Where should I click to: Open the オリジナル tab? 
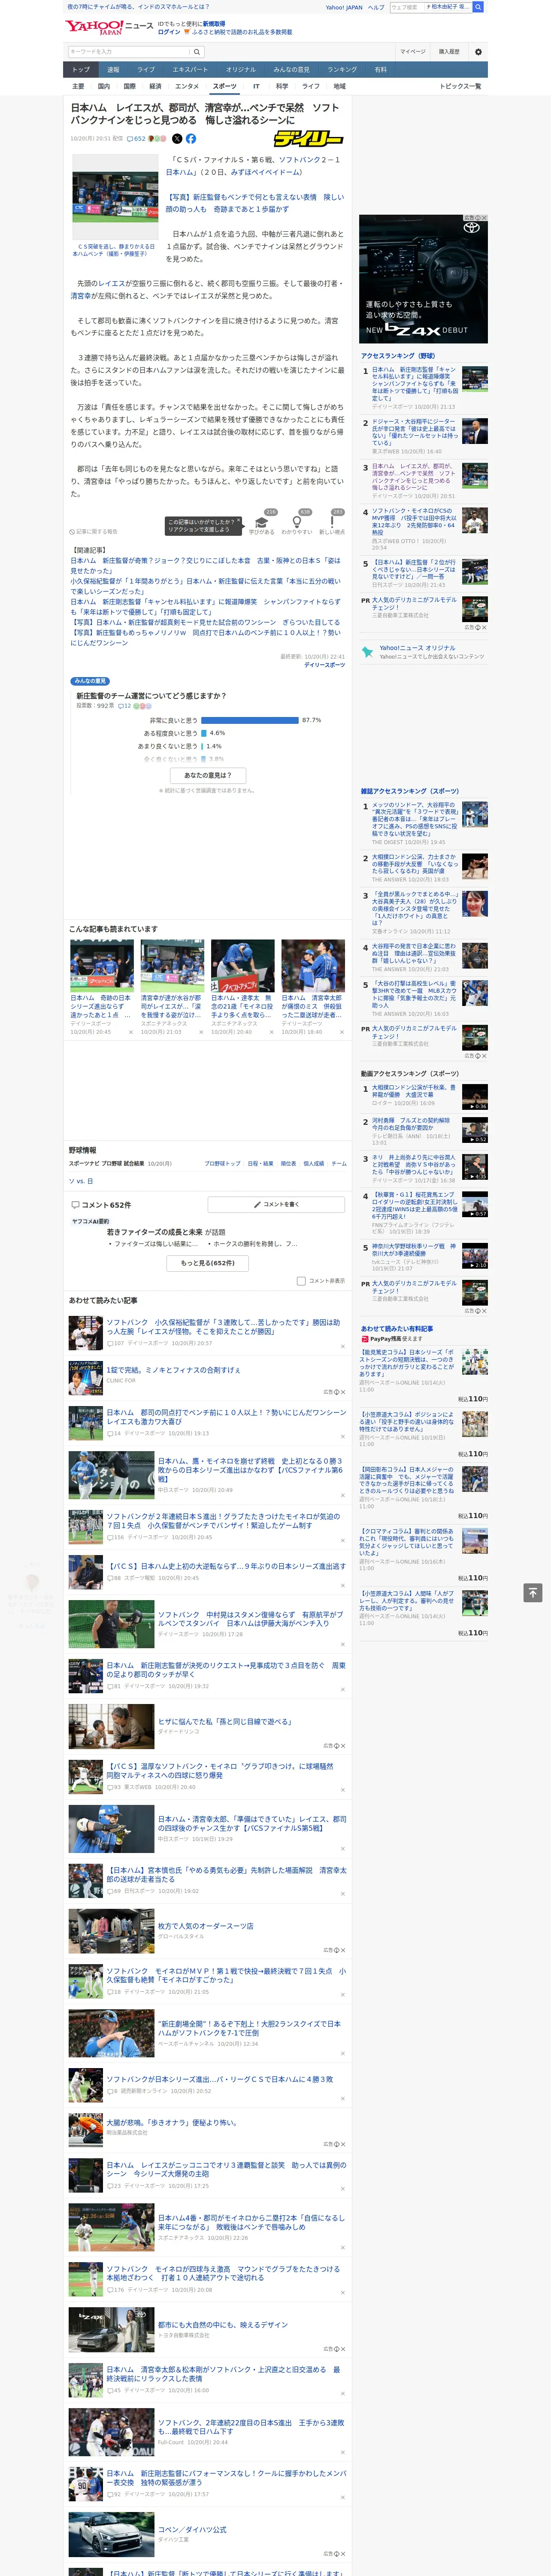[x=241, y=70]
